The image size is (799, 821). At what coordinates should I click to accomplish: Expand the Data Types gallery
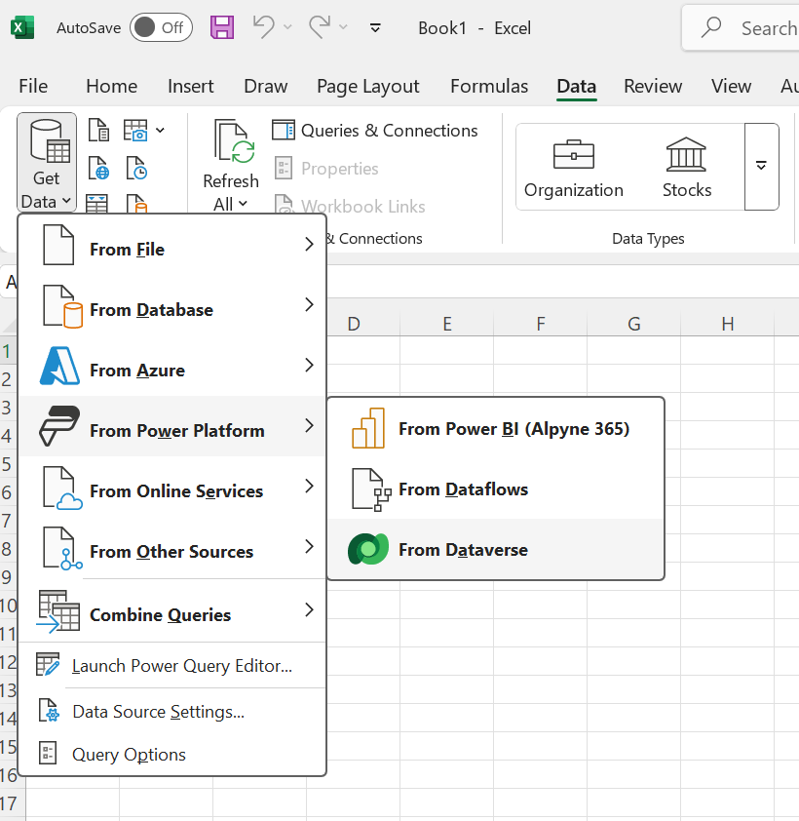[x=761, y=167]
